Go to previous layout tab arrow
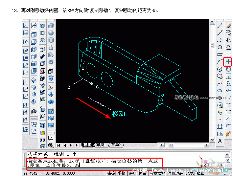 coord(65,145)
